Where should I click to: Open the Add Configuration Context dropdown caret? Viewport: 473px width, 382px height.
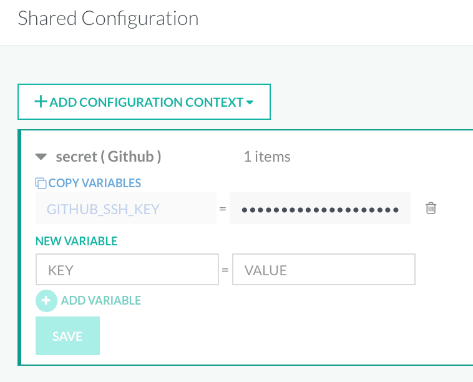point(250,102)
